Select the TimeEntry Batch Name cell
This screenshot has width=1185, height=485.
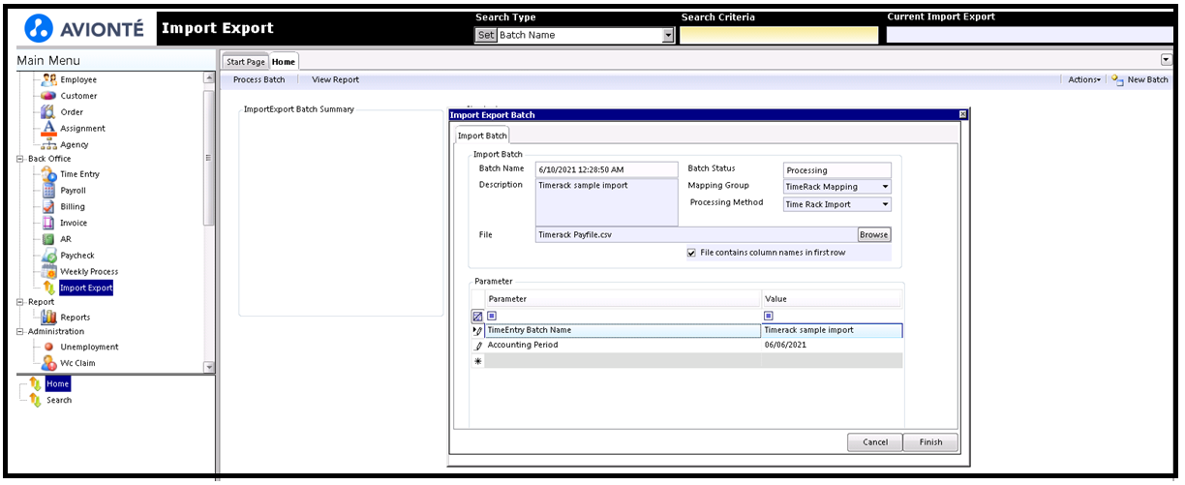point(623,330)
